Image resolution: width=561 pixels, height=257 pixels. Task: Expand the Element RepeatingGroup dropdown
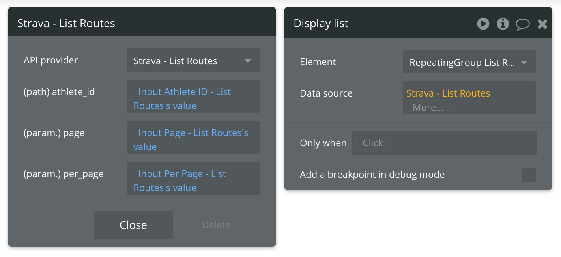469,62
